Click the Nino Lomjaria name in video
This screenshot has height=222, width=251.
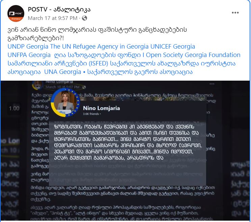pyautogui.click(x=101, y=108)
